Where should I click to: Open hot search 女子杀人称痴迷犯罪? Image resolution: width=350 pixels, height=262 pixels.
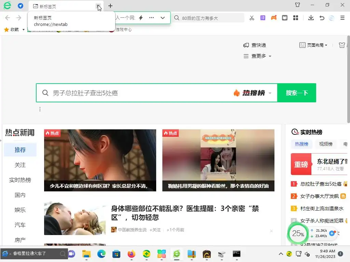click(322, 221)
